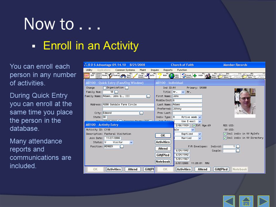Open the Reports menu
276x207 pixels.
(168, 70)
